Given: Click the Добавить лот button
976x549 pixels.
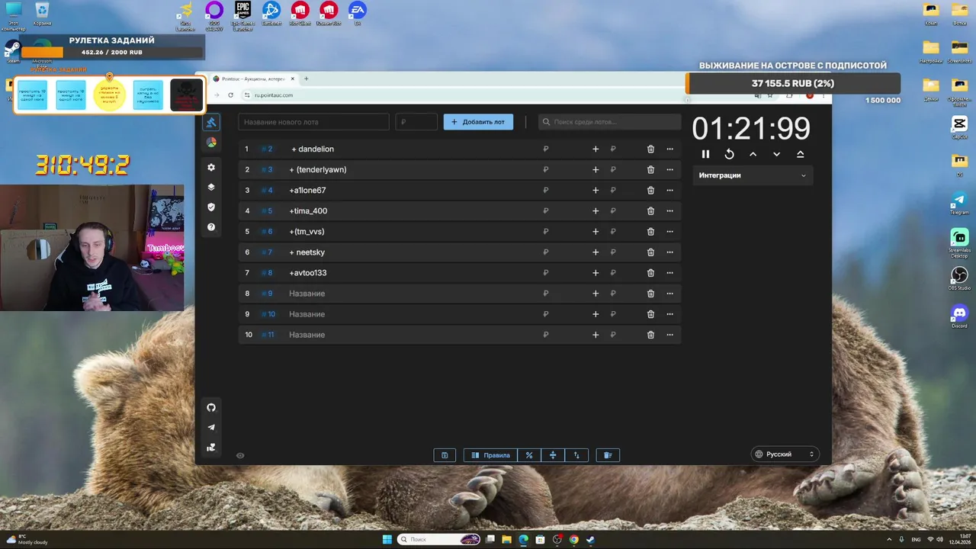Looking at the screenshot, I should (x=478, y=122).
